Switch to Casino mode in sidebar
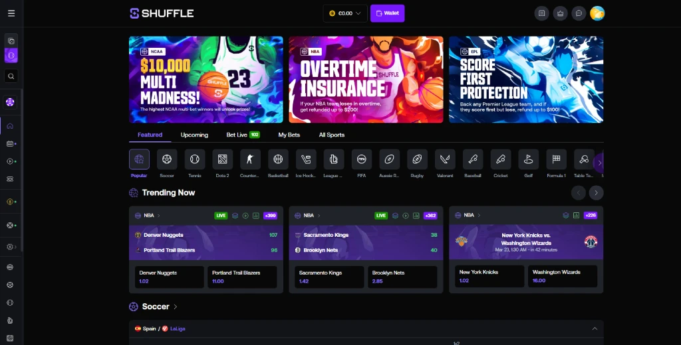The width and height of the screenshot is (681, 345). 11,41
